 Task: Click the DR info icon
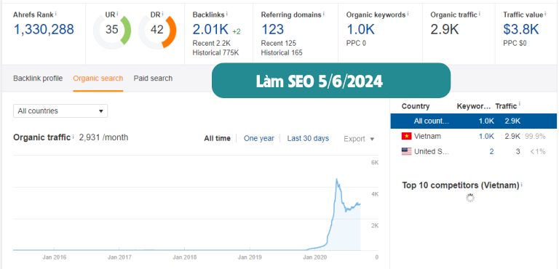point(162,14)
